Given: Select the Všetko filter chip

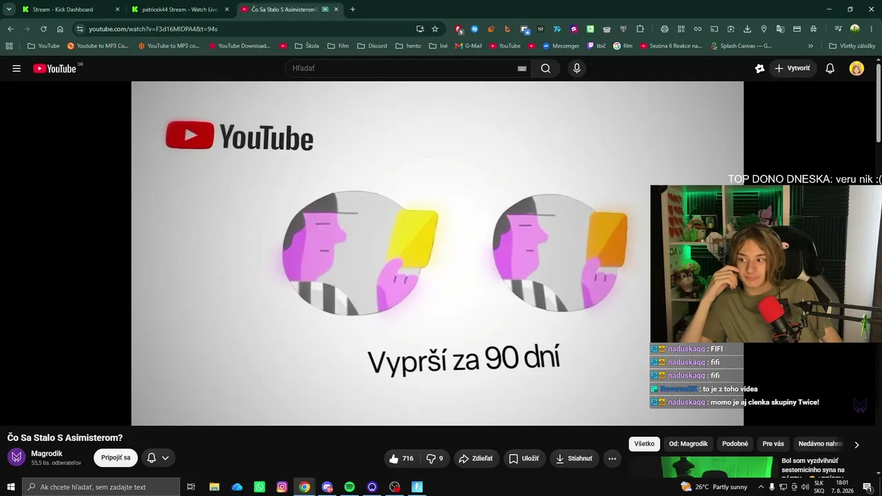Looking at the screenshot, I should coord(644,444).
